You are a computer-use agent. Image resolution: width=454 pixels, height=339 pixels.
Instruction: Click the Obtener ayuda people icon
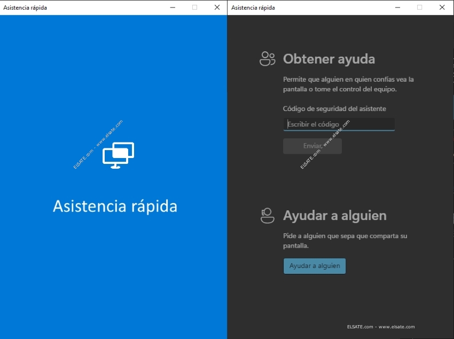[267, 59]
